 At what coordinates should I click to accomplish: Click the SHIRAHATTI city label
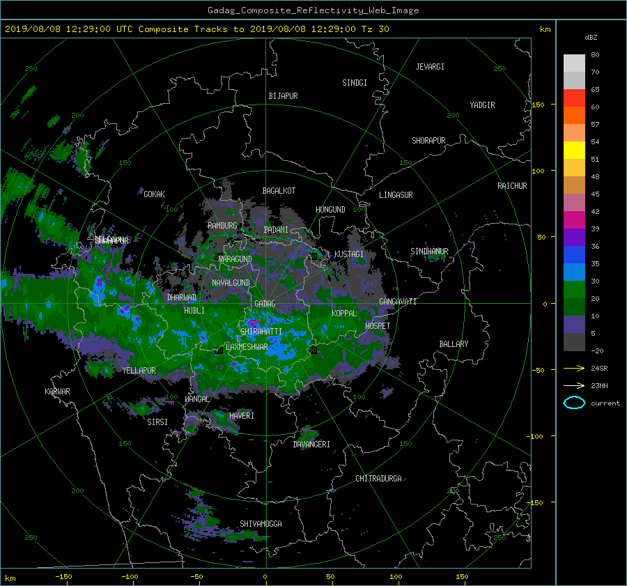click(261, 332)
